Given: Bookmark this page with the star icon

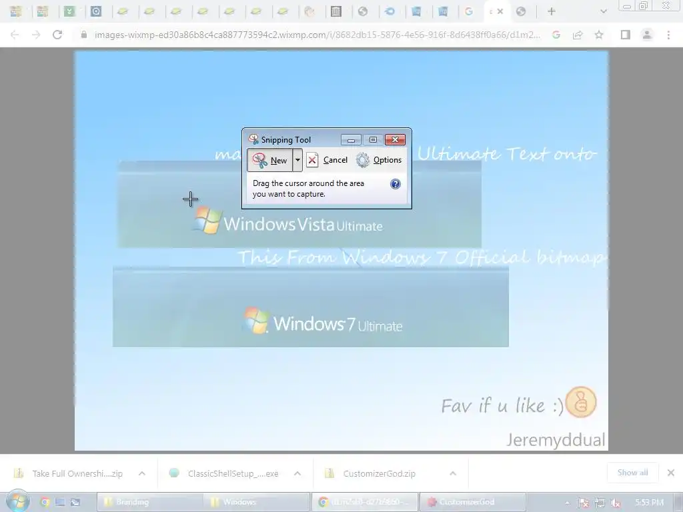Looking at the screenshot, I should click(599, 35).
